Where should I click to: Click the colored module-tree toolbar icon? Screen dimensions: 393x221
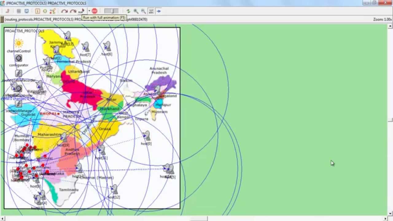53,11
